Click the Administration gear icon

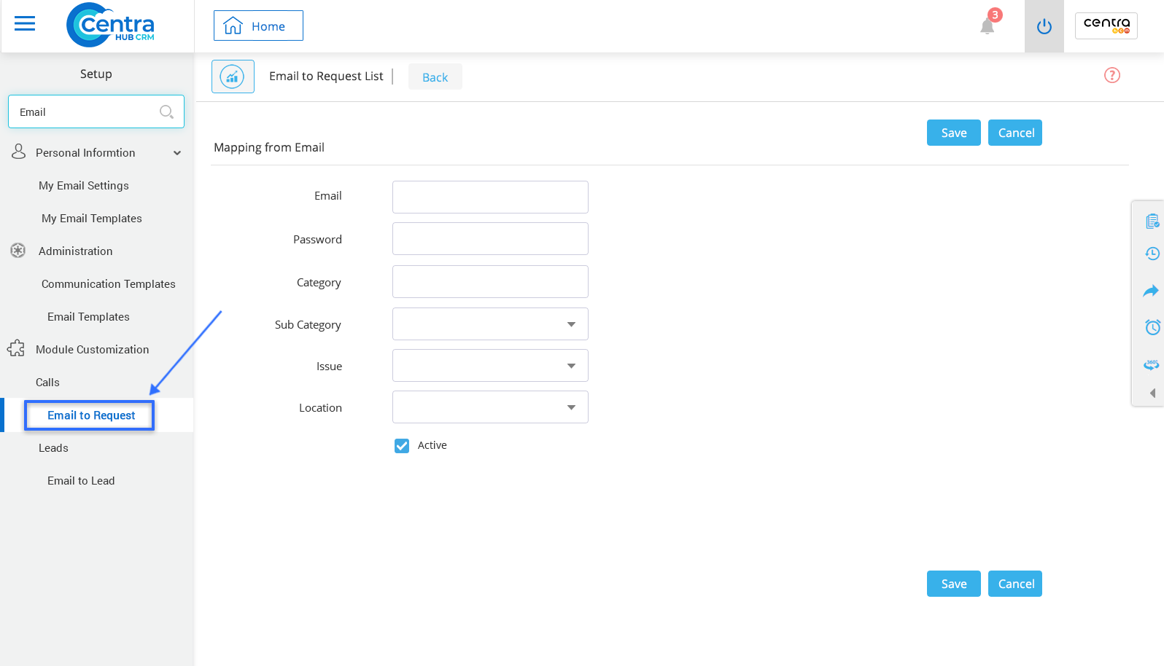[x=18, y=251]
